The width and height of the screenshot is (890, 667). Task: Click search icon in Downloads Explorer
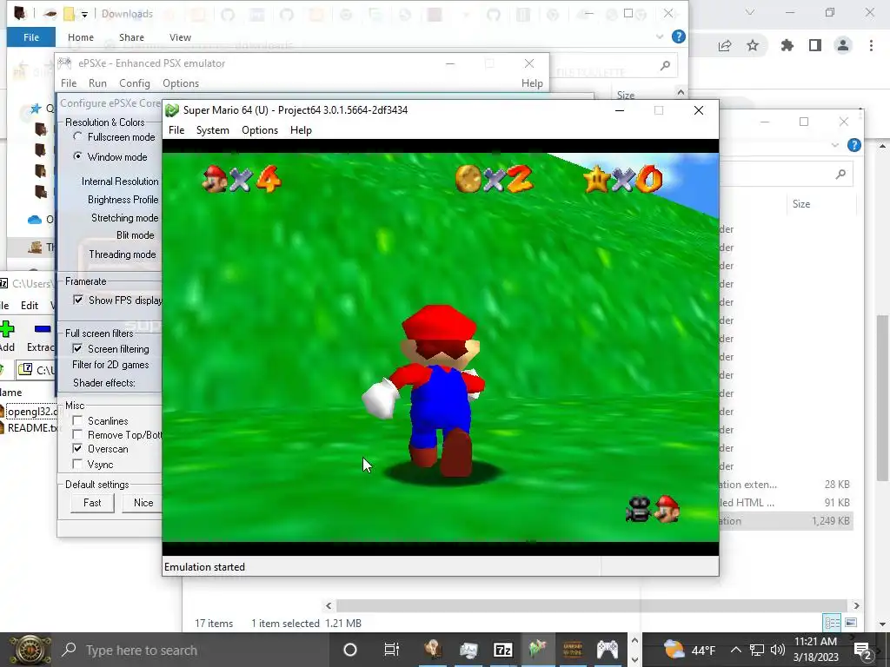pos(665,66)
